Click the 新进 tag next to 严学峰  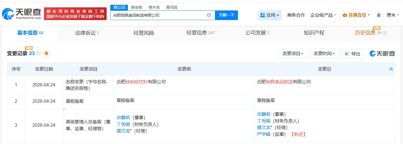tap(299, 134)
